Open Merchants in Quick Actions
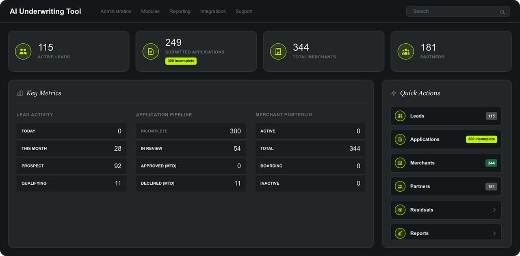 [x=446, y=163]
